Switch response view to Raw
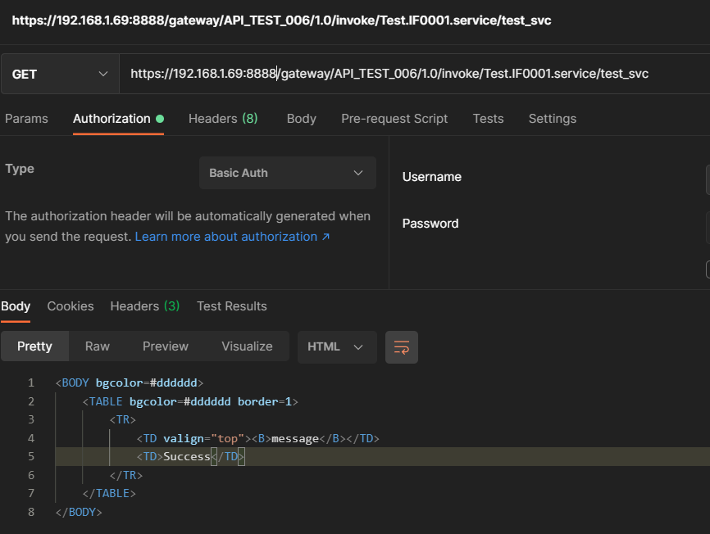 click(x=98, y=346)
